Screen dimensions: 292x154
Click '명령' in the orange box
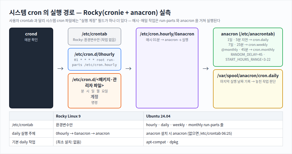coord(94,102)
